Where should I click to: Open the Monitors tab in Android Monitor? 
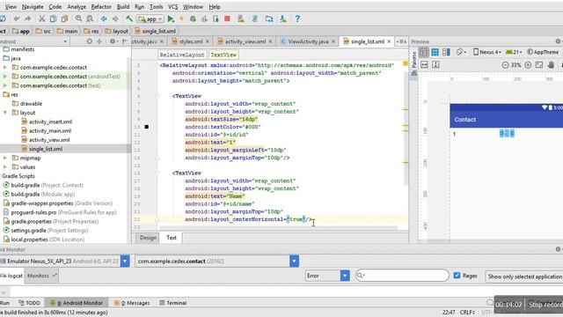42,276
